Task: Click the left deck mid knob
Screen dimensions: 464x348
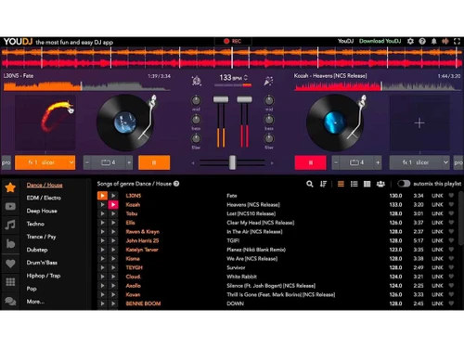Action: point(196,100)
